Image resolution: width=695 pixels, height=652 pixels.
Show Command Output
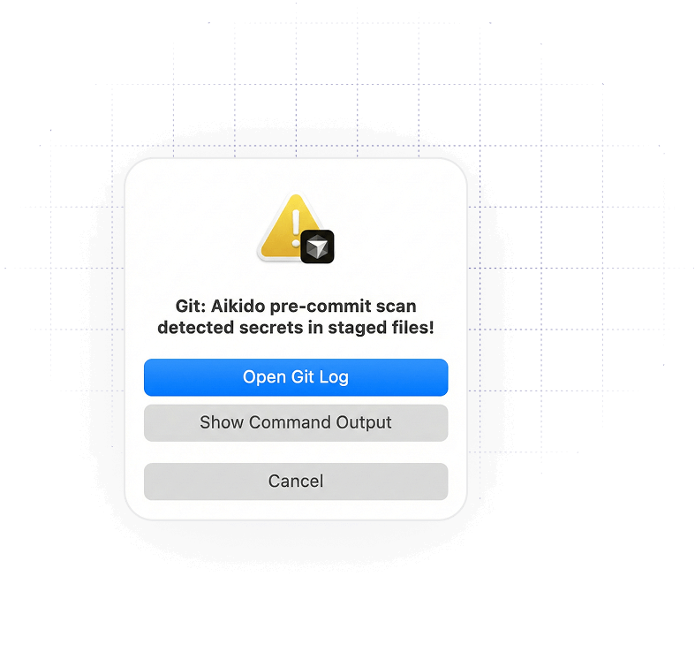click(x=296, y=422)
